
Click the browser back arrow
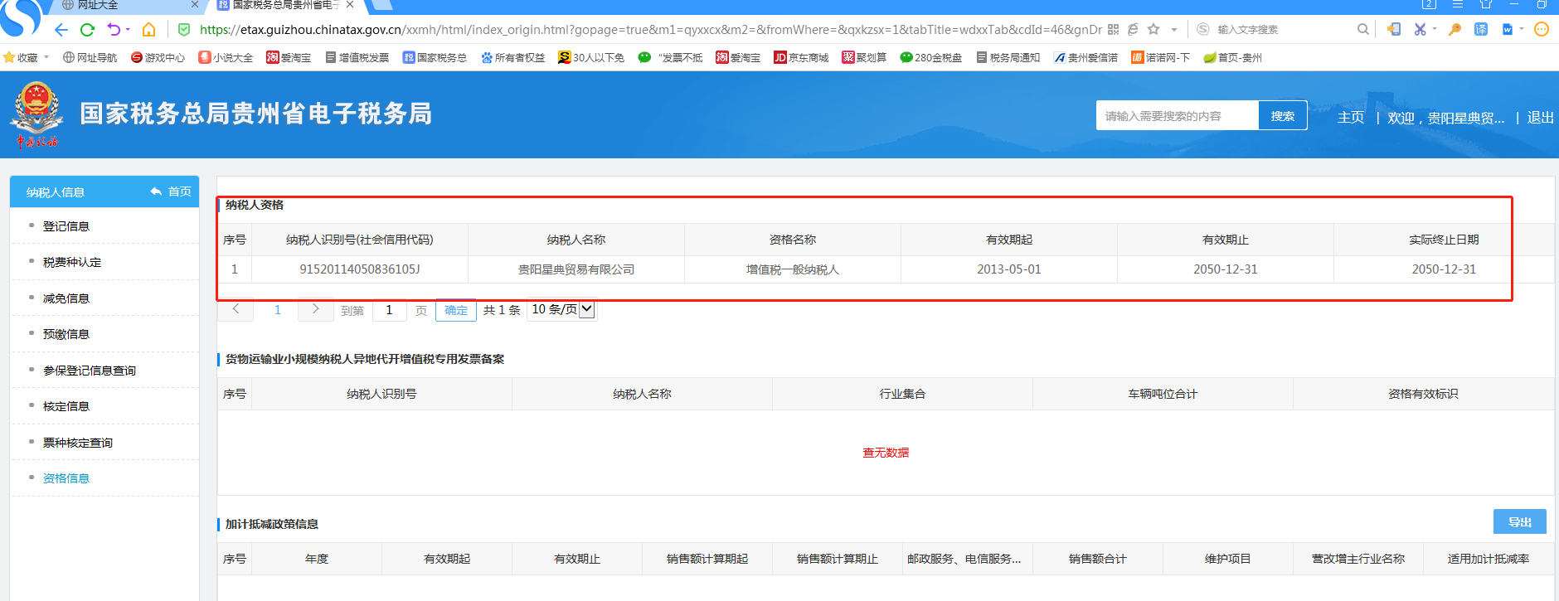tap(61, 30)
